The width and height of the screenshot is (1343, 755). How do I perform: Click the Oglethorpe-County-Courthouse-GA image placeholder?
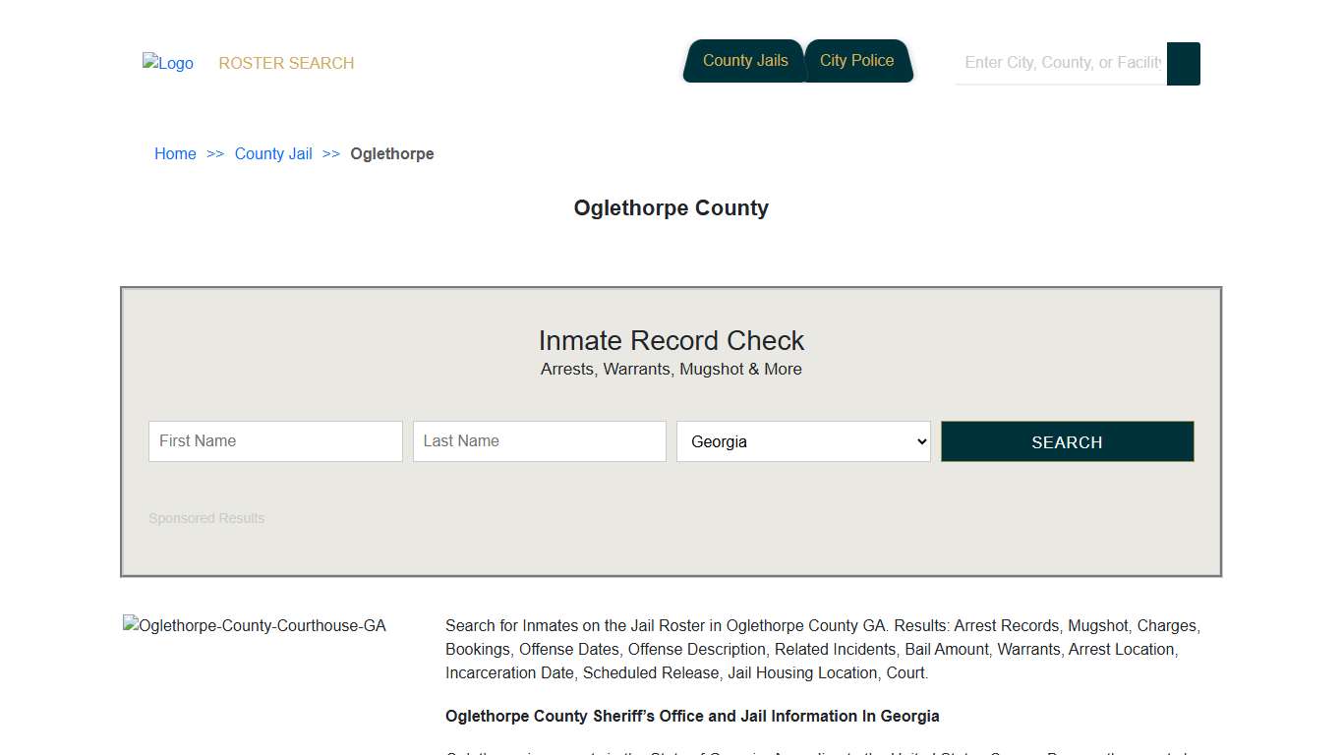tap(254, 625)
